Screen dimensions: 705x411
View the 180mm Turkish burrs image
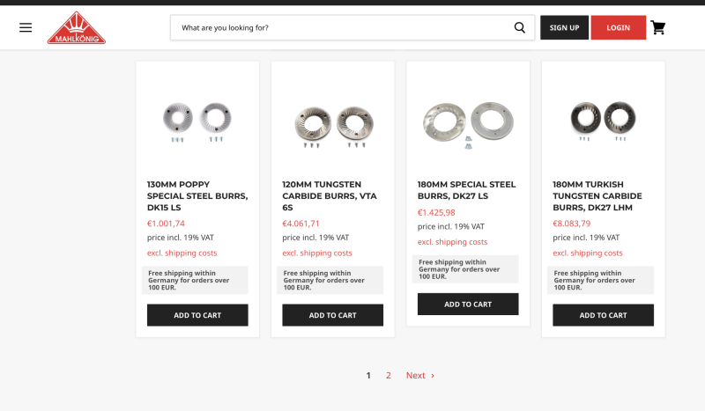click(603, 118)
